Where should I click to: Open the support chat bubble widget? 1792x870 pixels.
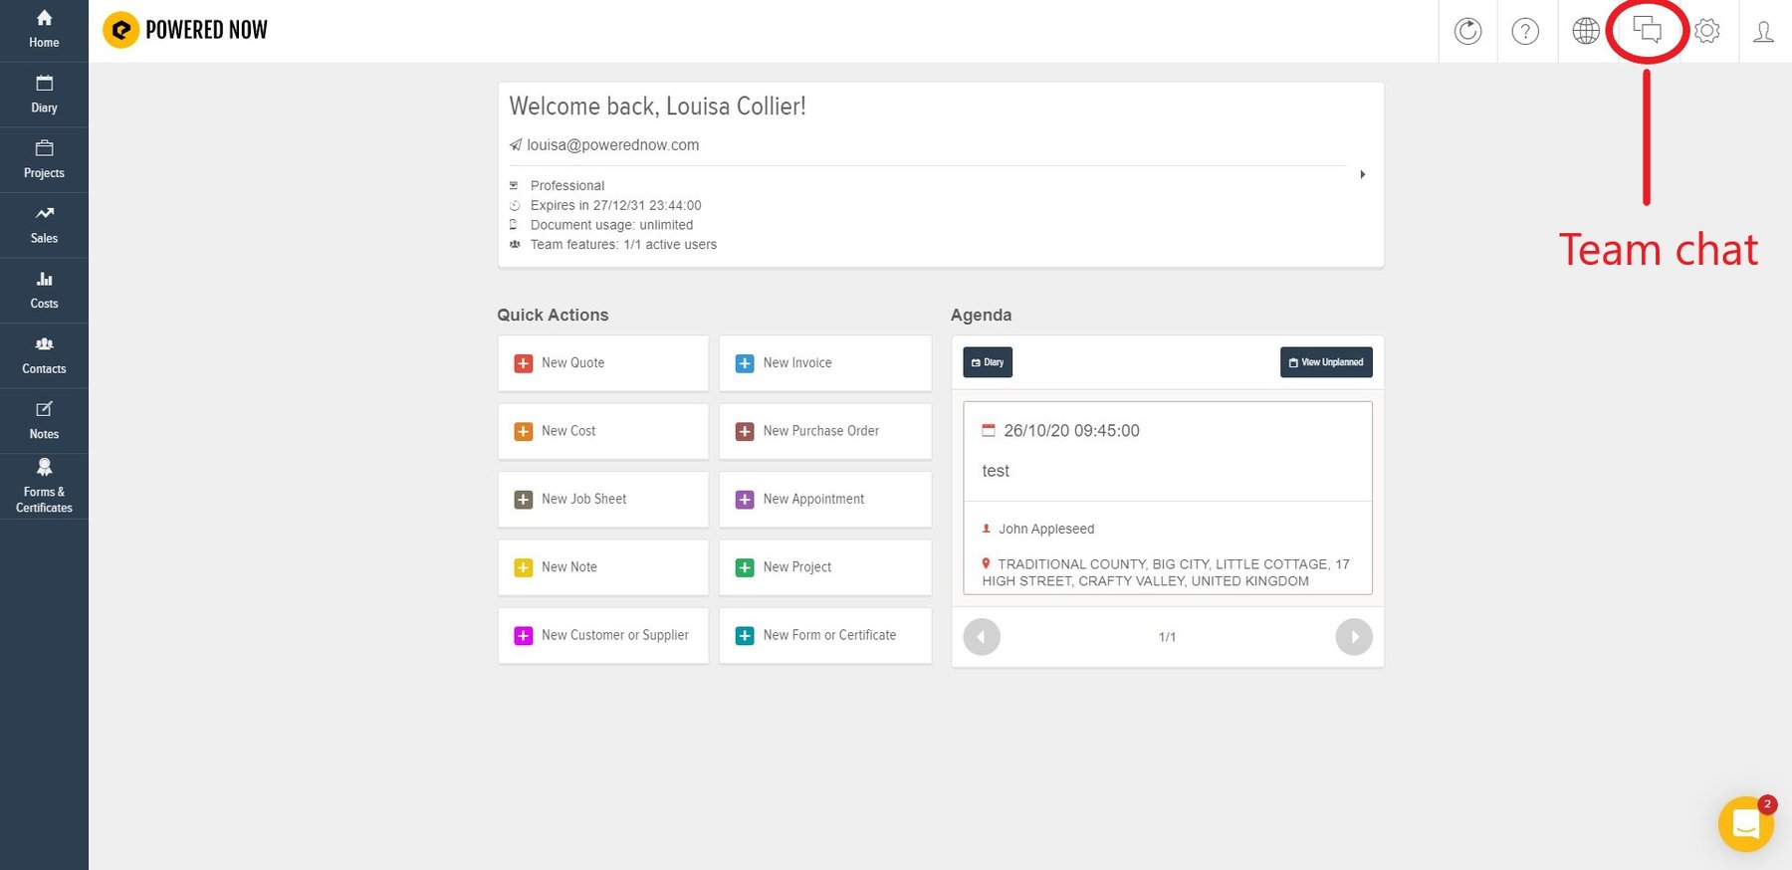point(1745,824)
